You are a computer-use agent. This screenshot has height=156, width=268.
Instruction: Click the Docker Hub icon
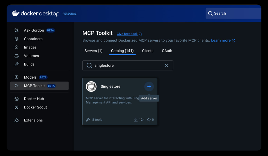tap(16, 99)
